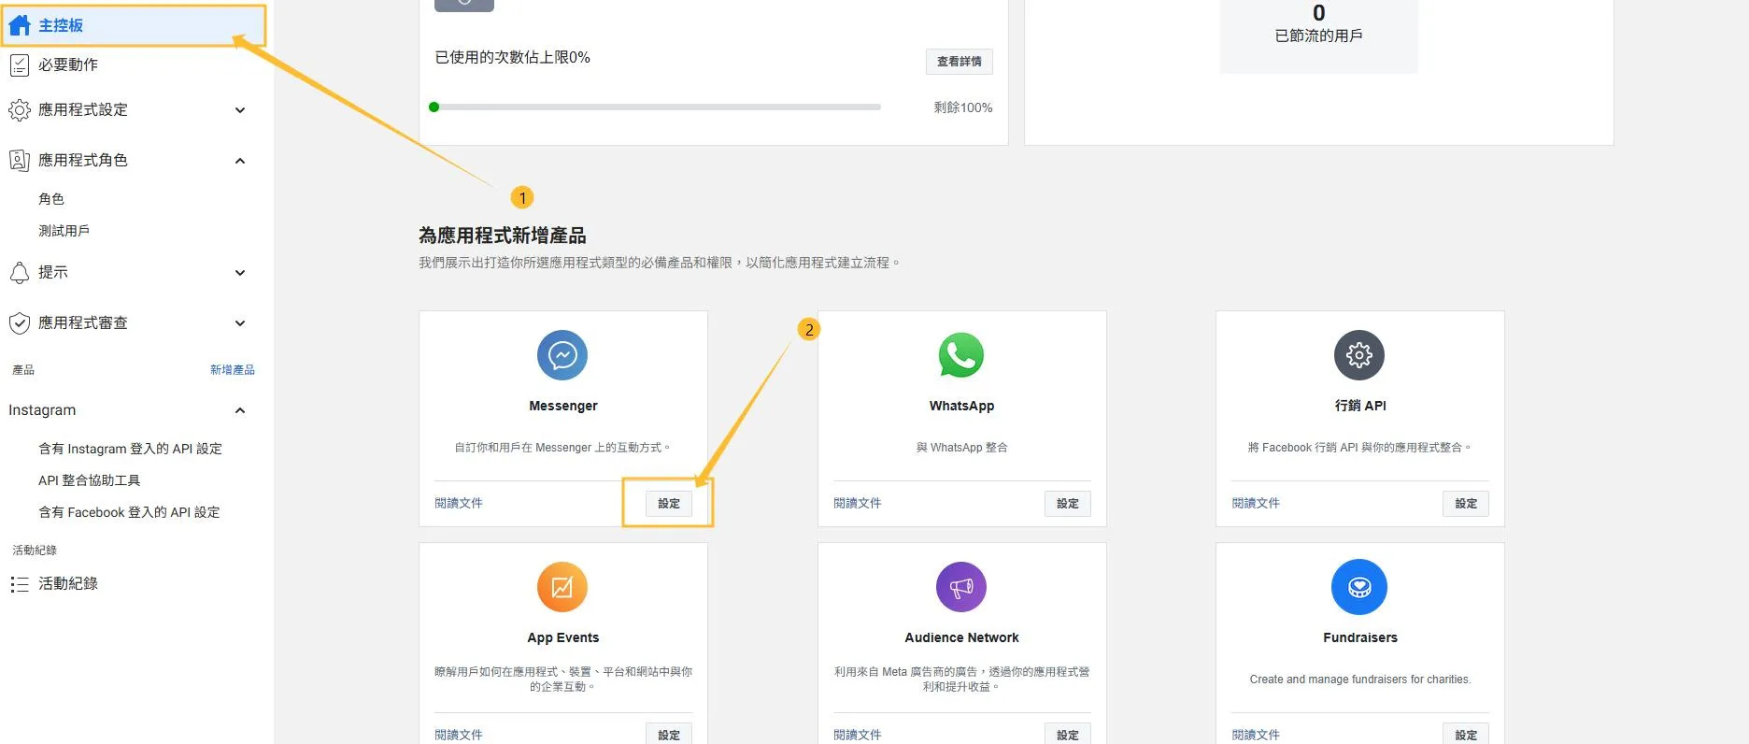Click 設定 button on Audience Network card
Screen dimensions: 1749x744
(x=1068, y=735)
